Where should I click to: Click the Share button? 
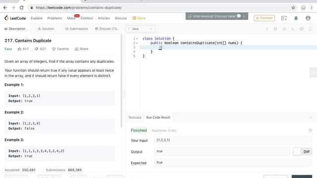tap(82, 49)
